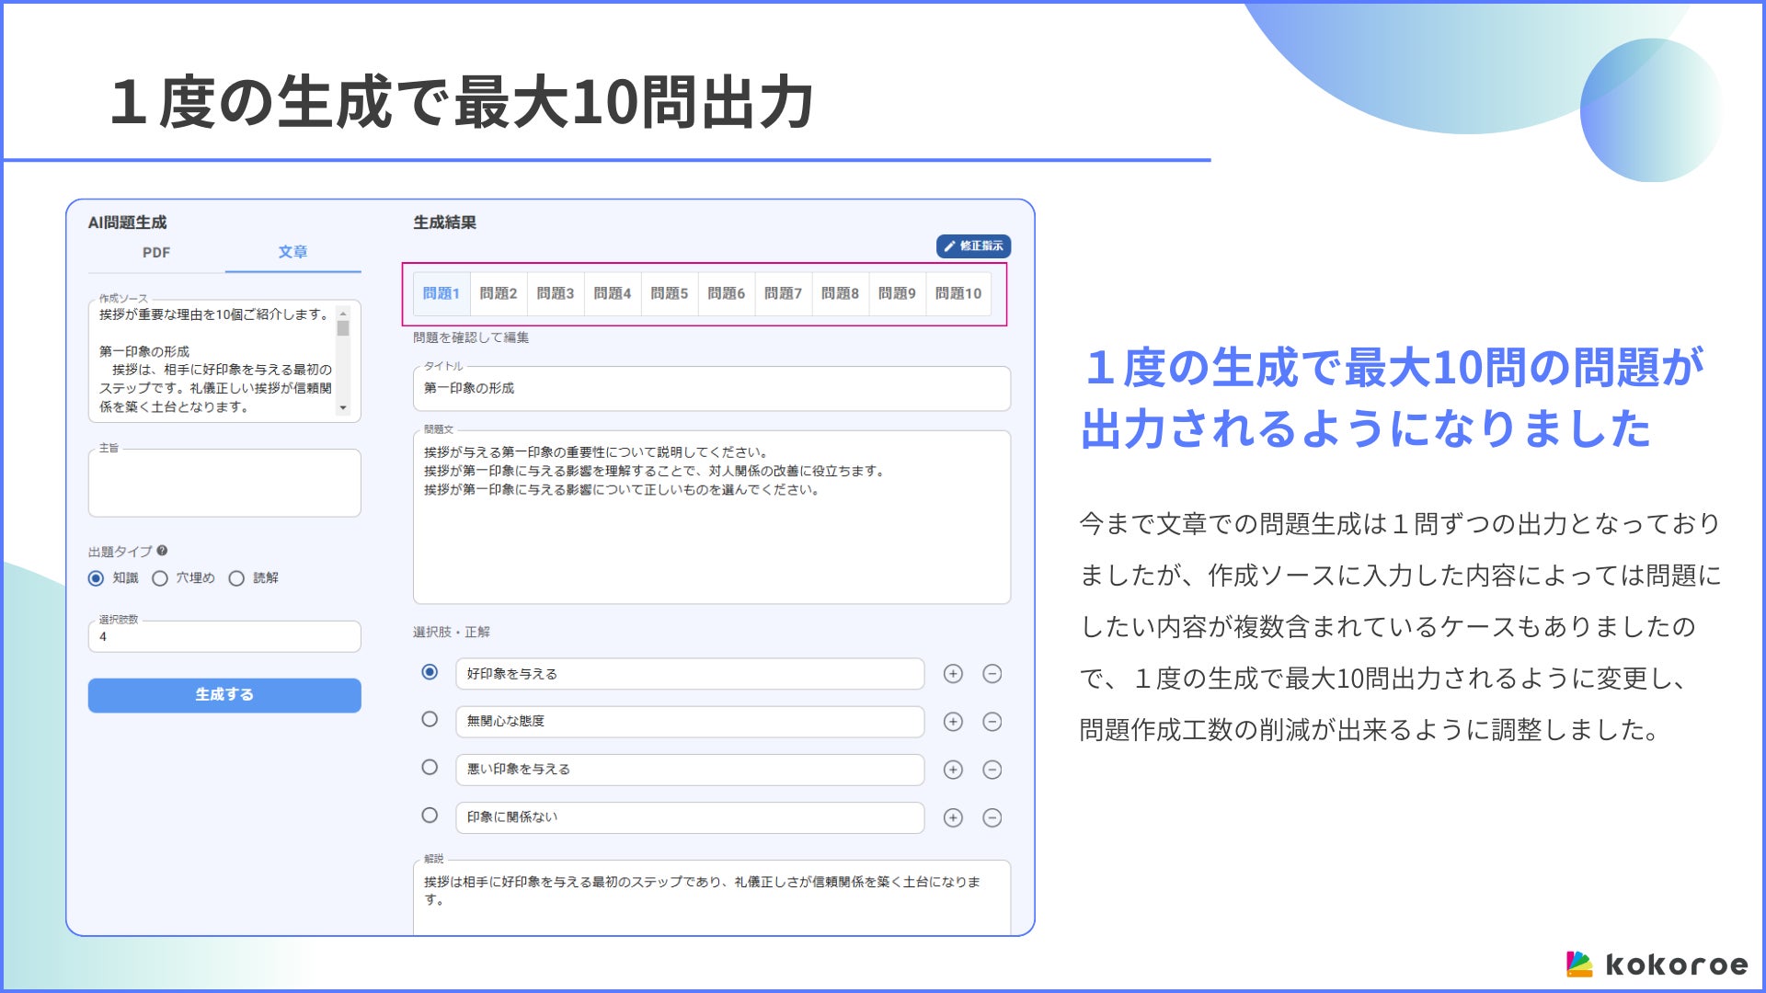
Task: Click plus icon beside 悪い印象を与える choice
Action: click(x=953, y=770)
